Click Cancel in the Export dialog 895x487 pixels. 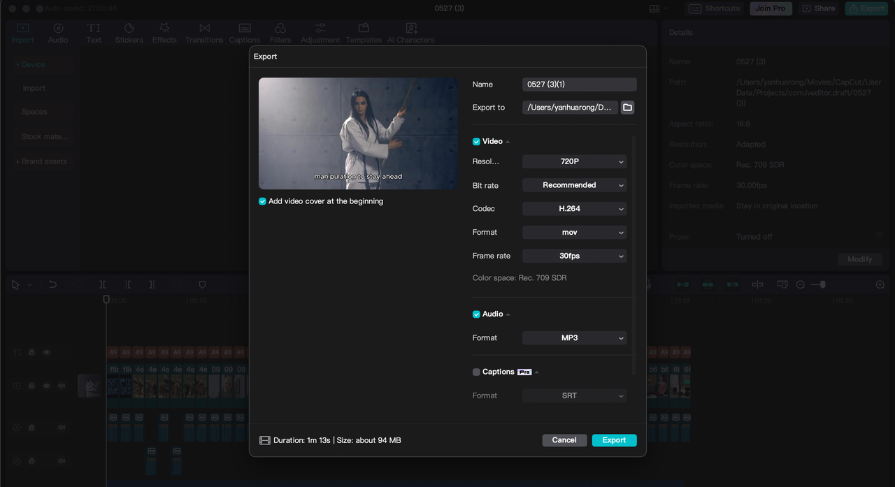(x=564, y=440)
